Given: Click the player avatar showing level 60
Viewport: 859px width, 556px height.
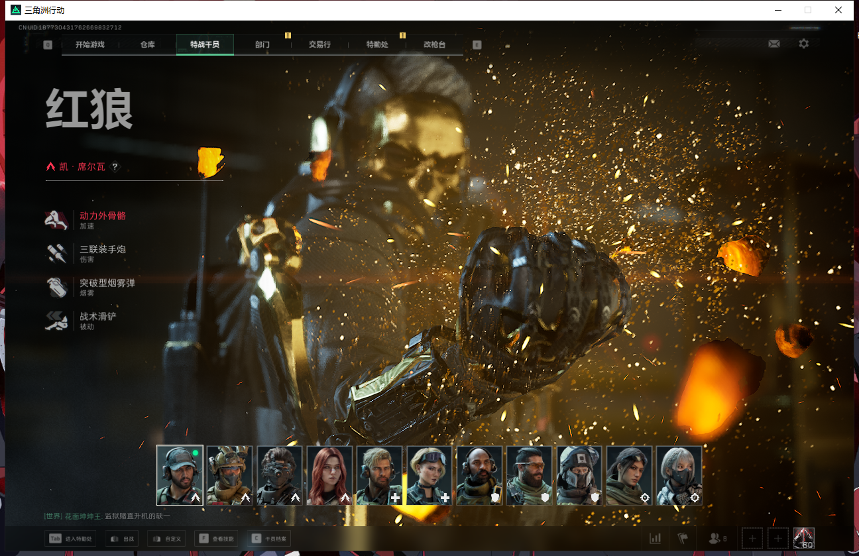Looking at the screenshot, I should (804, 539).
